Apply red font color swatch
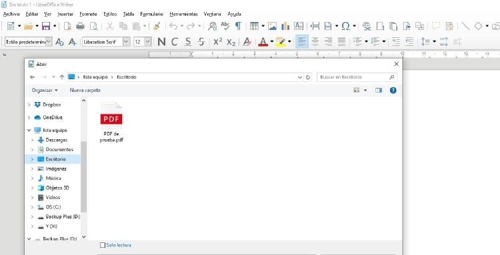This screenshot has width=500, height=255. click(263, 42)
